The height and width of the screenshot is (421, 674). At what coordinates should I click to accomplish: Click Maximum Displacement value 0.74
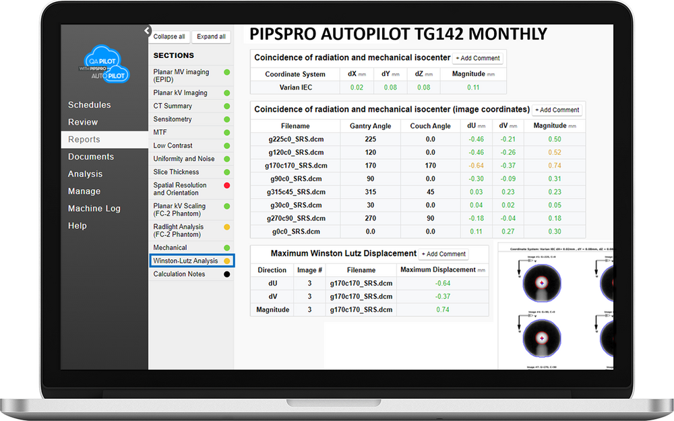coord(443,310)
